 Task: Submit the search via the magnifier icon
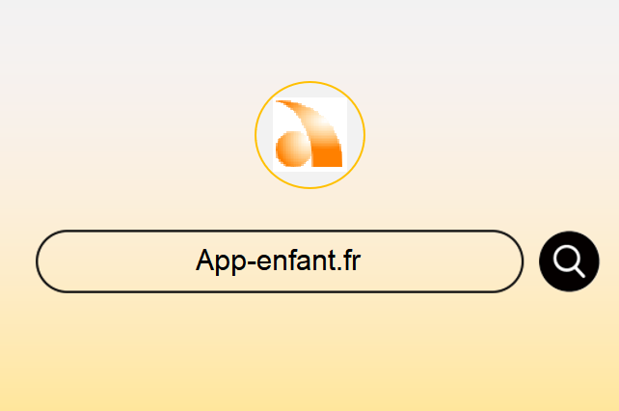point(569,261)
